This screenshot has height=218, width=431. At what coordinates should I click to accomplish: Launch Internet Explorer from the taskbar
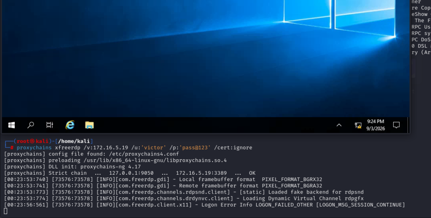tap(70, 125)
